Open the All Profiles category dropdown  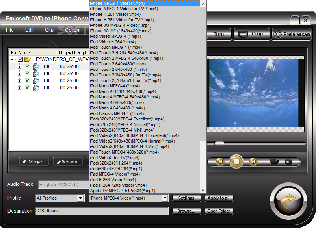[x=80, y=198]
